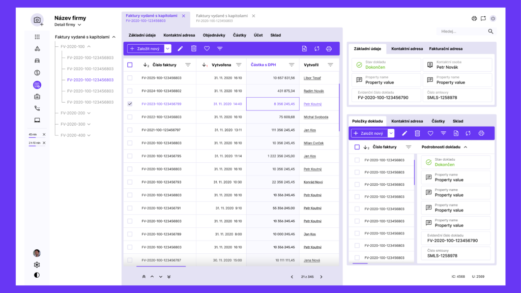The height and width of the screenshot is (293, 521).
Task: Open the car module in left sidebar
Action: (x=37, y=61)
